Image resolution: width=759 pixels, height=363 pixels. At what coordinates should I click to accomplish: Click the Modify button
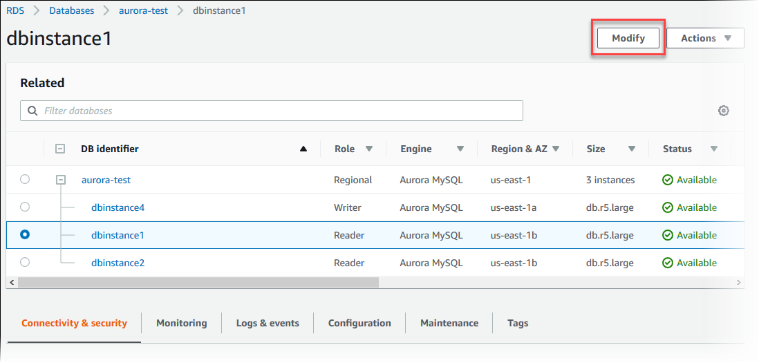click(x=628, y=38)
